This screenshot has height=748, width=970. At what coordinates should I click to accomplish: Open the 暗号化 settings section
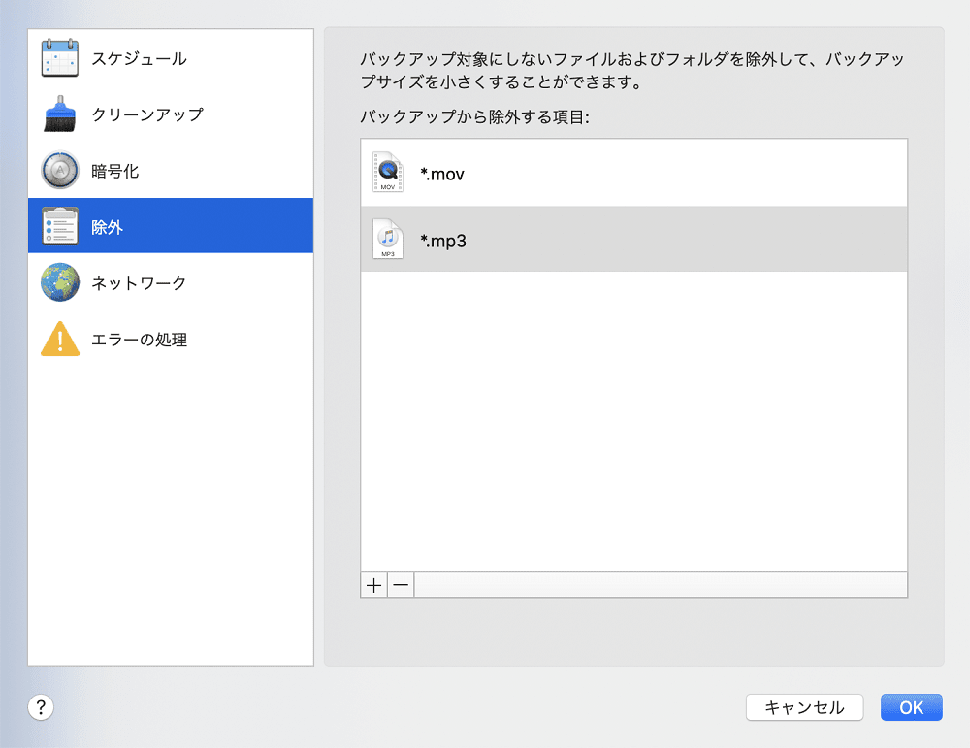(115, 171)
